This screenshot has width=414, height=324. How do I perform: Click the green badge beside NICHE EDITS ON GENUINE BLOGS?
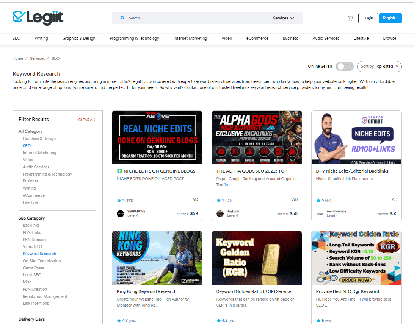tap(119, 171)
